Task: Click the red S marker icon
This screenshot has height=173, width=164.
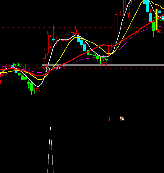Action: [x=109, y=119]
